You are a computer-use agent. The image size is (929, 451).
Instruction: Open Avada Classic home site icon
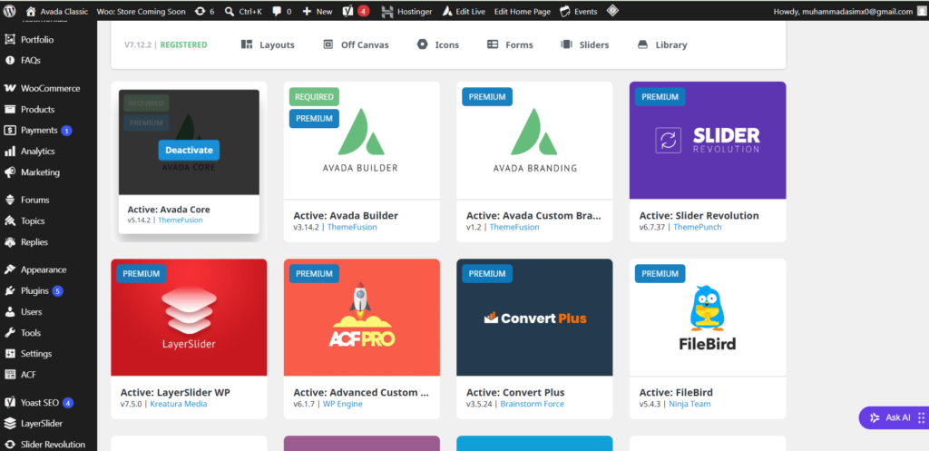(31, 11)
